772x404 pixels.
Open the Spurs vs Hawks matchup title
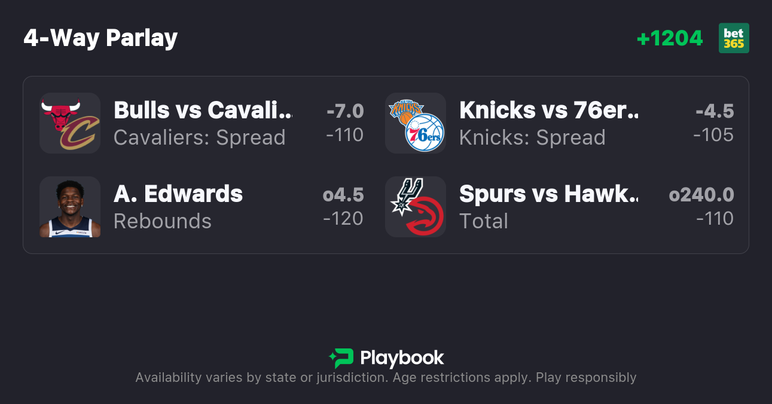coord(548,194)
